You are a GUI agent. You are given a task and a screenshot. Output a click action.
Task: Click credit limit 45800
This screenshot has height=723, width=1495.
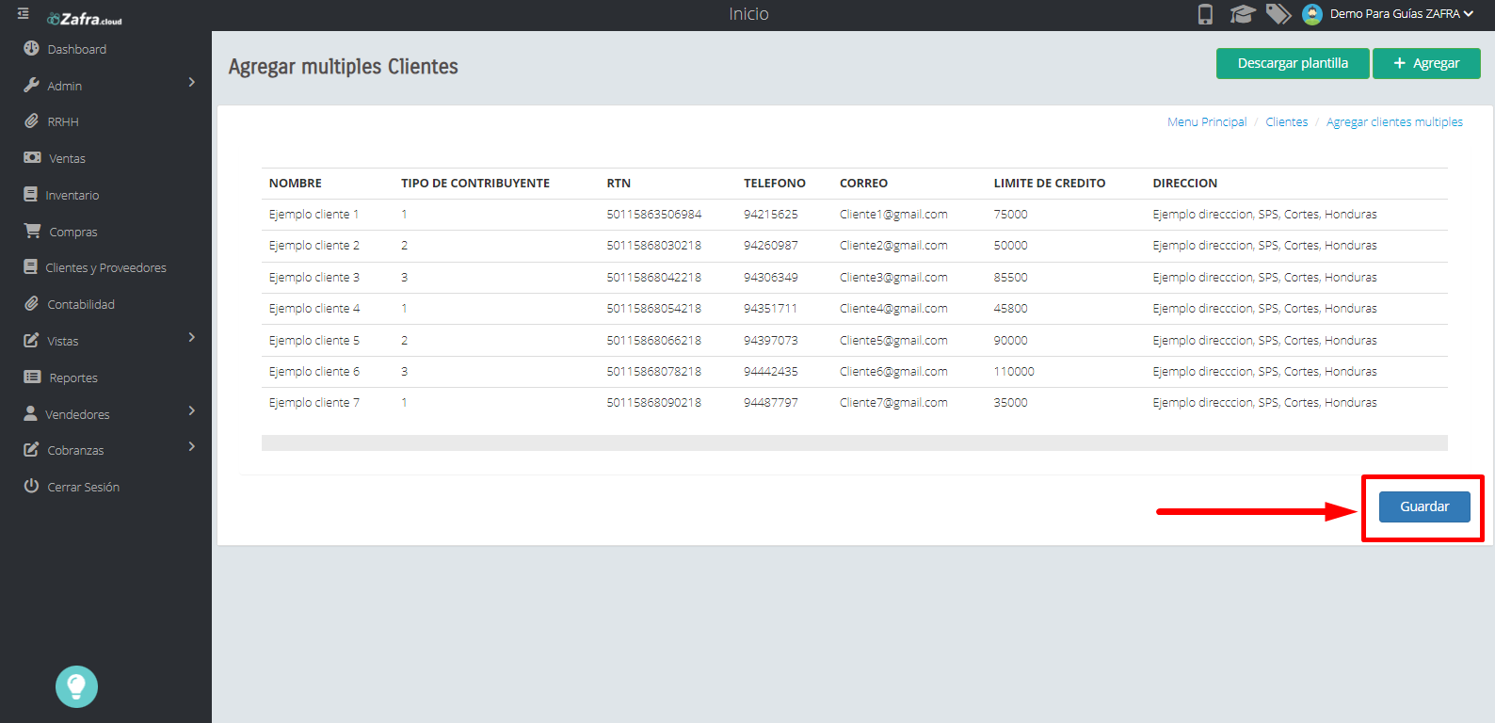click(1010, 309)
